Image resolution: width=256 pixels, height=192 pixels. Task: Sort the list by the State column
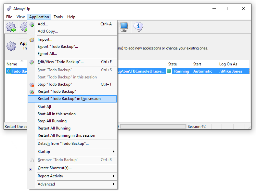(179, 64)
